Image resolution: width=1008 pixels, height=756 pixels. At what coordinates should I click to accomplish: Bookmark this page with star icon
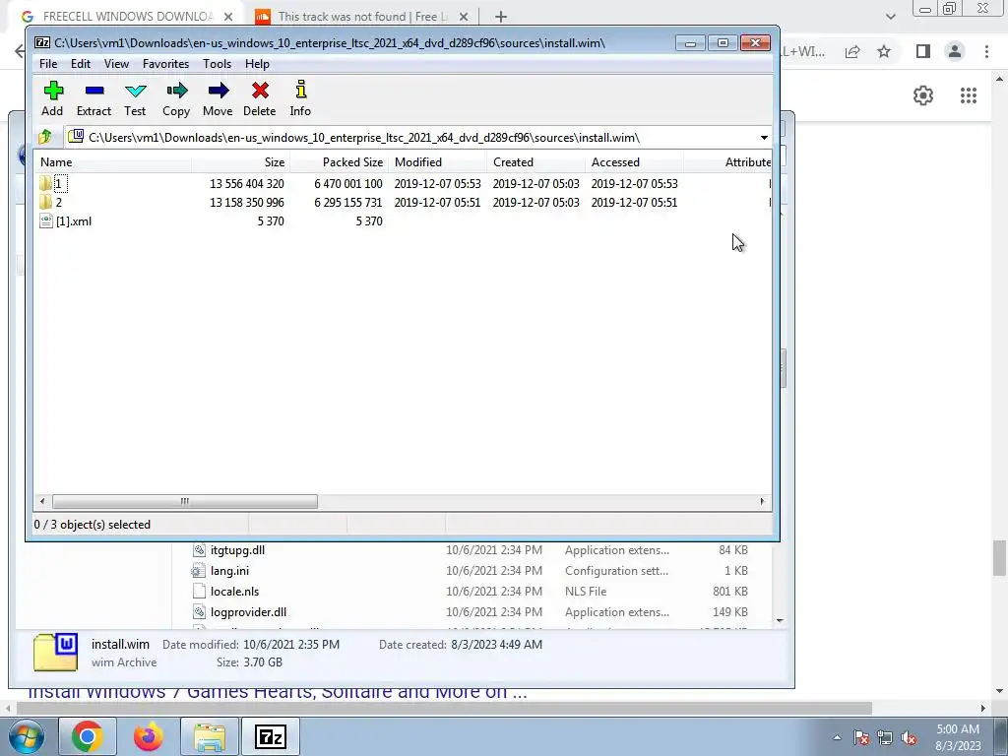click(885, 51)
